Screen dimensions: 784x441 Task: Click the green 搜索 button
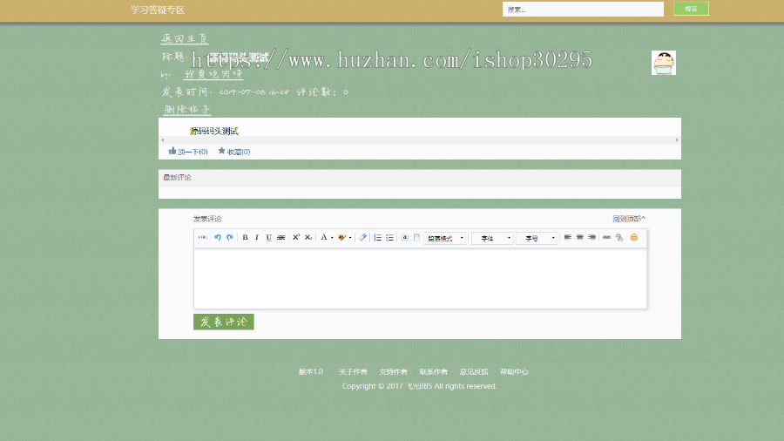pyautogui.click(x=691, y=9)
